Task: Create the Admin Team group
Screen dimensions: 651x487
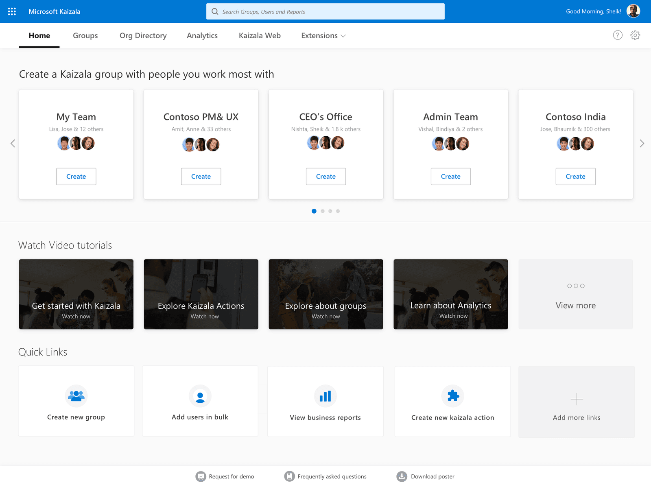Action: pos(451,177)
